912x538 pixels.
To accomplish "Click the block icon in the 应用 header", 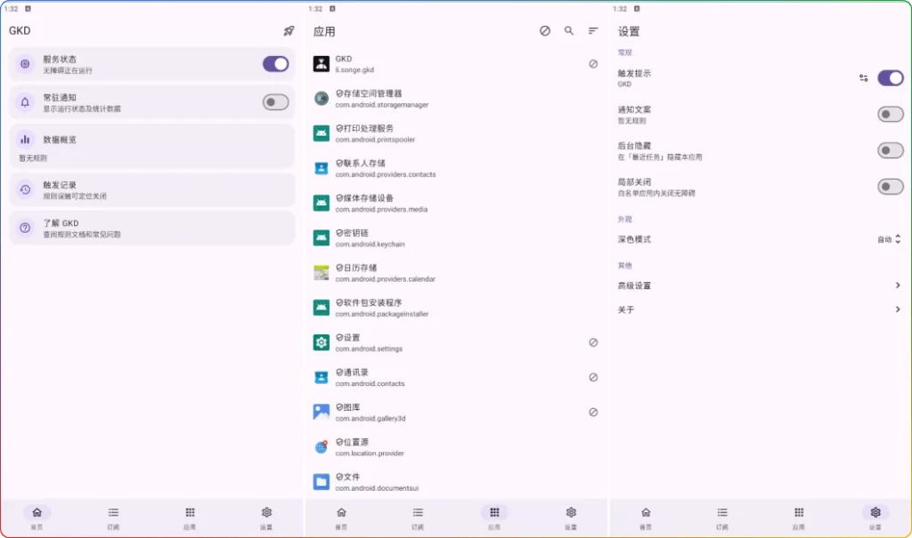I will tap(546, 29).
